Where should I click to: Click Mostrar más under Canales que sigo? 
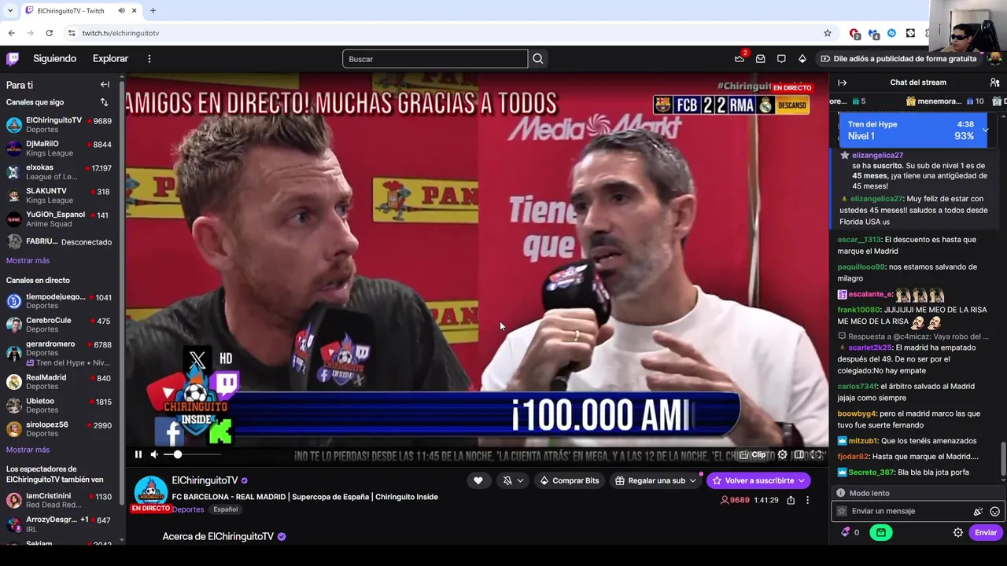pos(28,260)
